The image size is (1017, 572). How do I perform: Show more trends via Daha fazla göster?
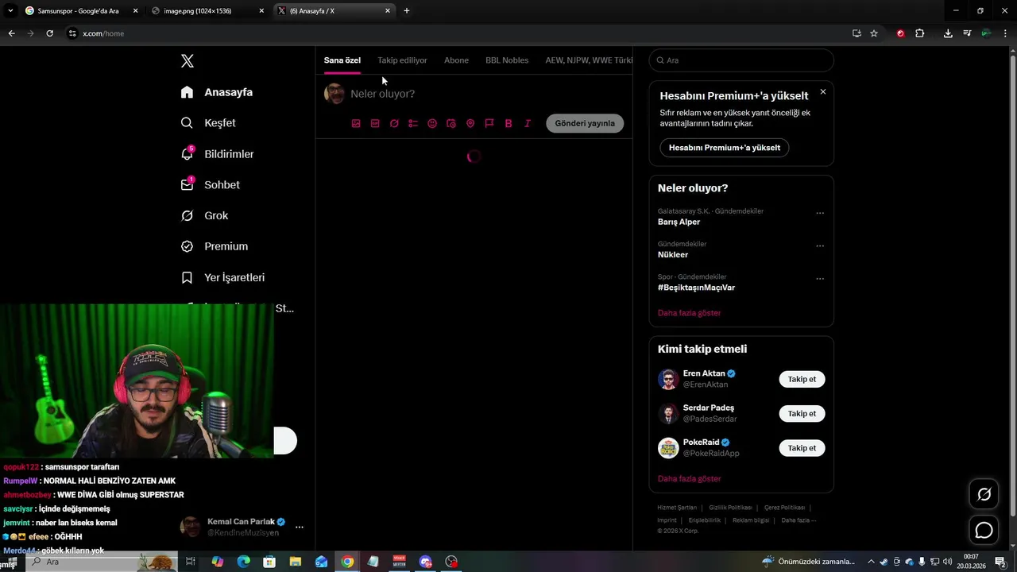[690, 313]
